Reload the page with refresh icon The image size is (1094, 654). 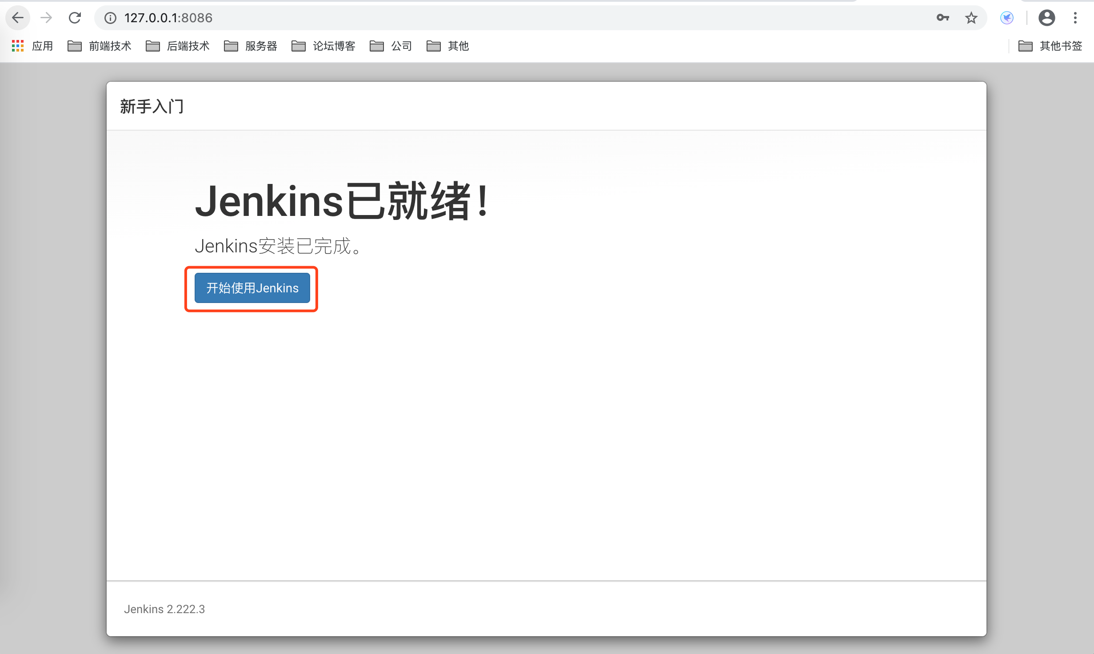(75, 18)
